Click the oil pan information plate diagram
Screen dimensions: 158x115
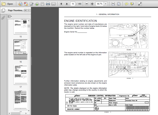(x=128, y=64)
